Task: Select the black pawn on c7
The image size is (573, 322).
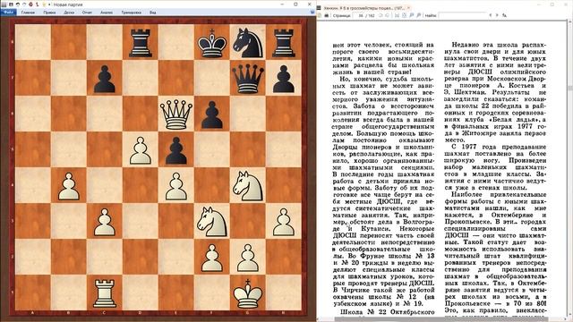Action: pos(105,79)
